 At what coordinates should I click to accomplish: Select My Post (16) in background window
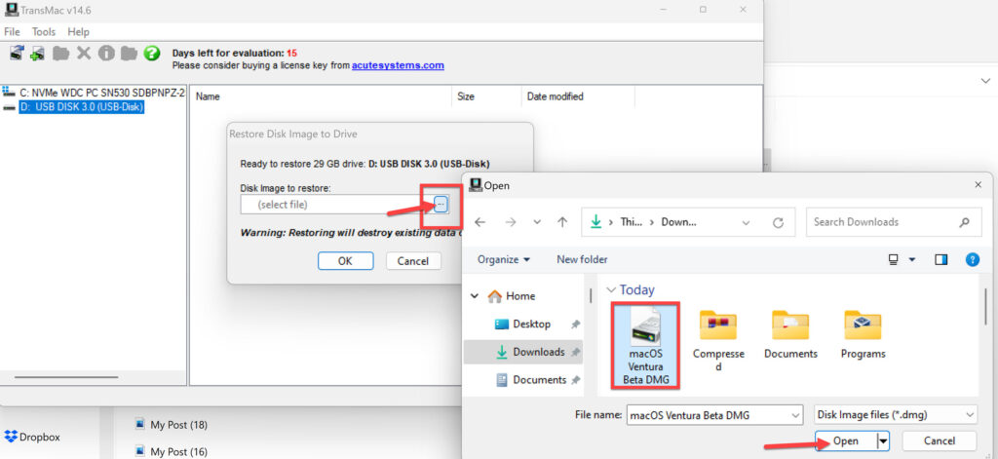(172, 452)
